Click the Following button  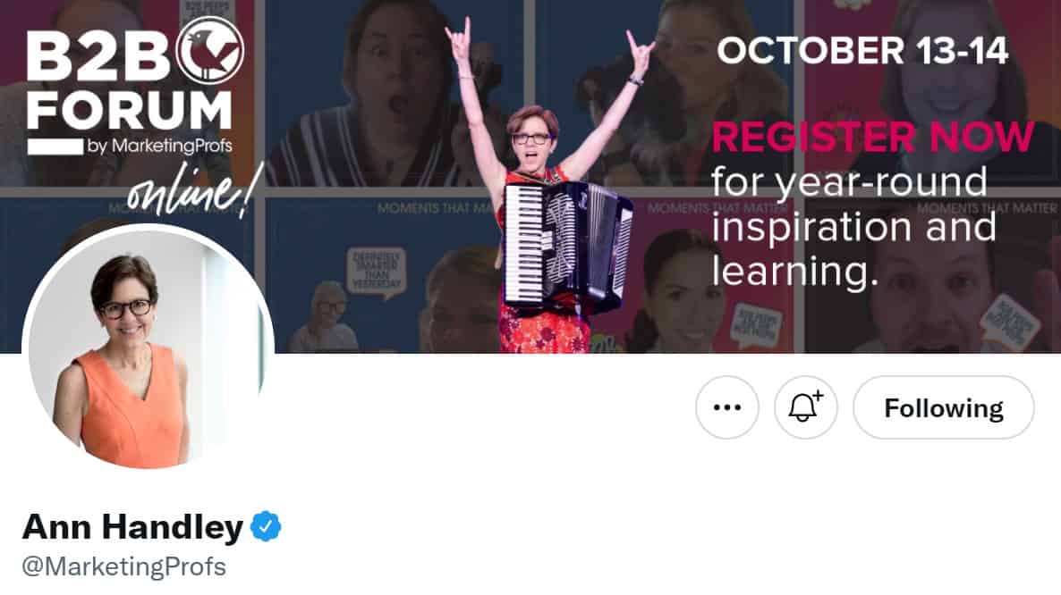point(943,407)
